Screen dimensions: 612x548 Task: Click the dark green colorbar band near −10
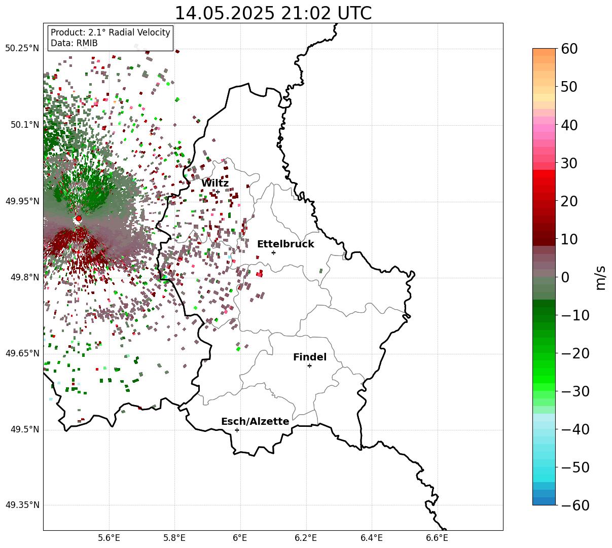544,311
